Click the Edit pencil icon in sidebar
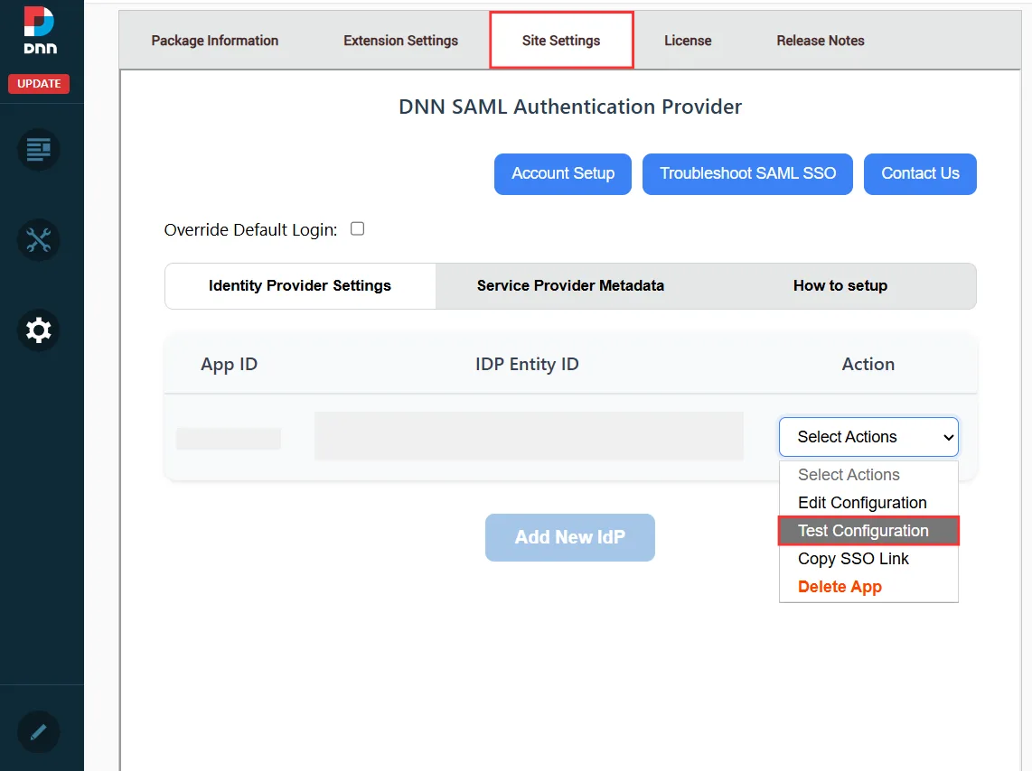This screenshot has width=1032, height=771. pos(38,731)
